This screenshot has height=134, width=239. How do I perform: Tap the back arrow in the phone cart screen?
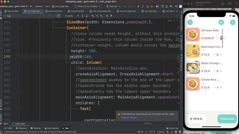(190, 22)
